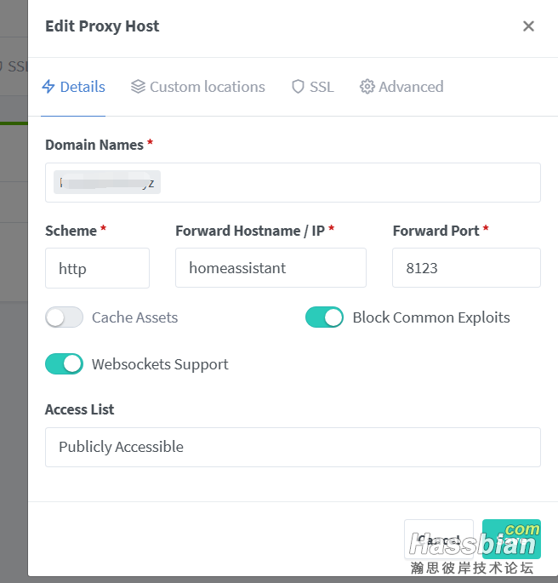Click the gear Advanced icon

367,87
